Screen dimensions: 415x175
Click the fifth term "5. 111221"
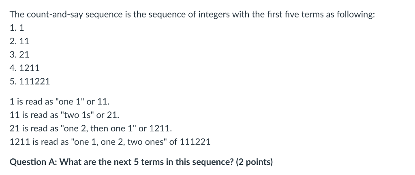tap(30, 81)
